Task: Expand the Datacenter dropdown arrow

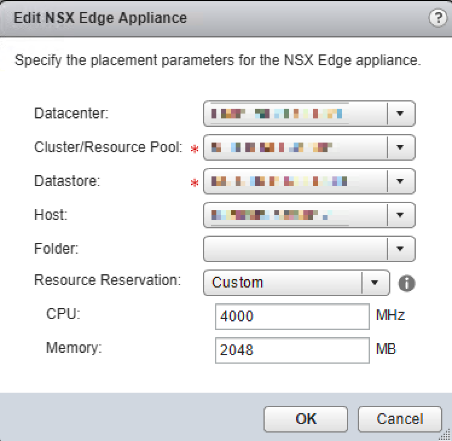Action: [401, 114]
